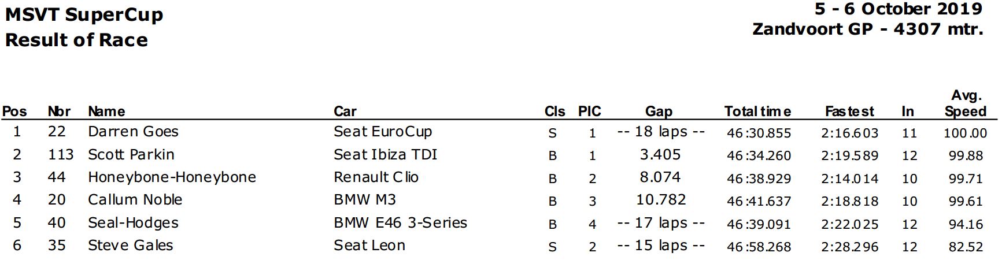This screenshot has height=260, width=1002.
Task: Select the Honeybone-Honeybone entry
Action: tap(172, 177)
